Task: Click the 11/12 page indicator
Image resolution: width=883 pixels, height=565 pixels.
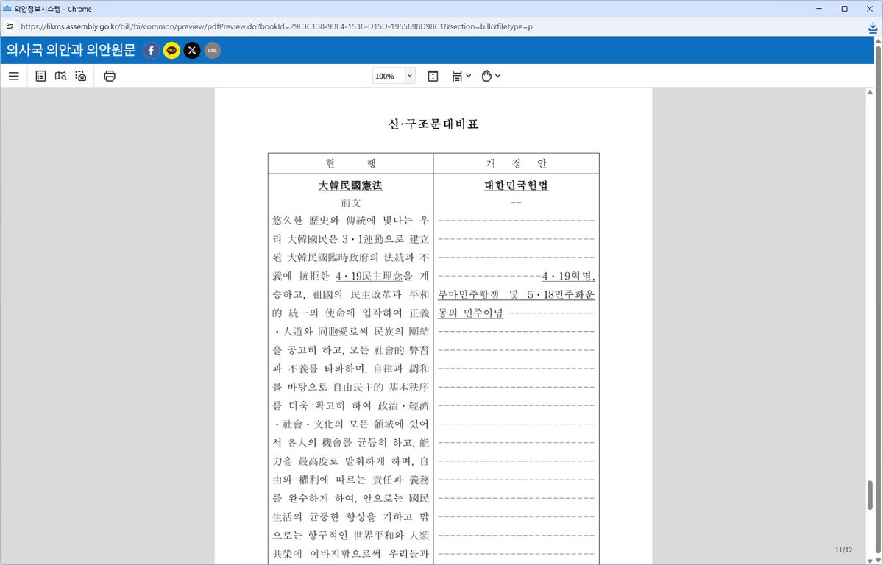Action: click(843, 550)
